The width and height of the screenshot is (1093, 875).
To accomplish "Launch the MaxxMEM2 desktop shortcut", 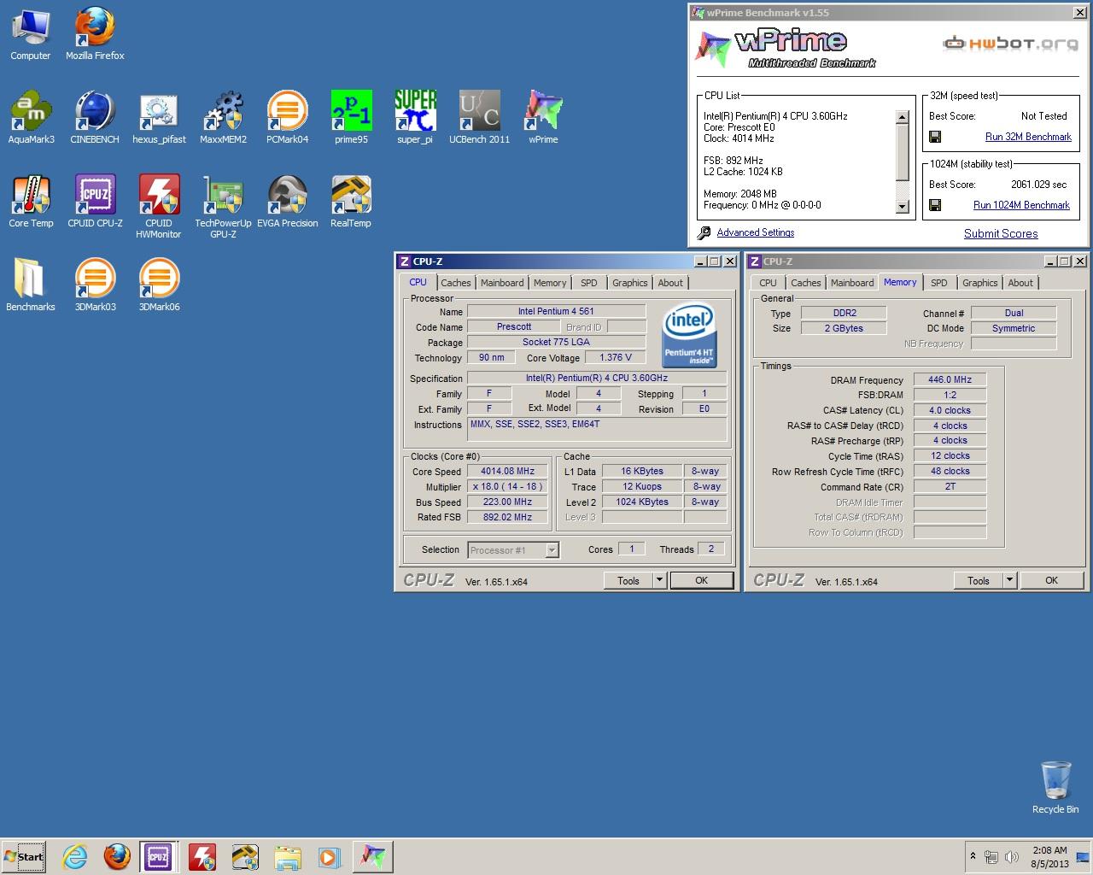I will [x=223, y=118].
